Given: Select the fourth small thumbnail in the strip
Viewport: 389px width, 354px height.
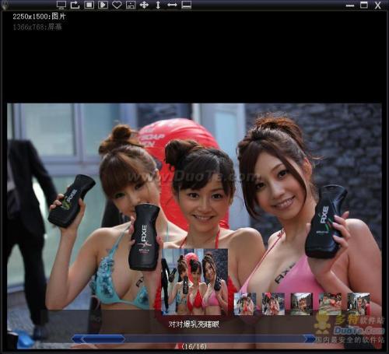Looking at the screenshot, I should [330, 304].
